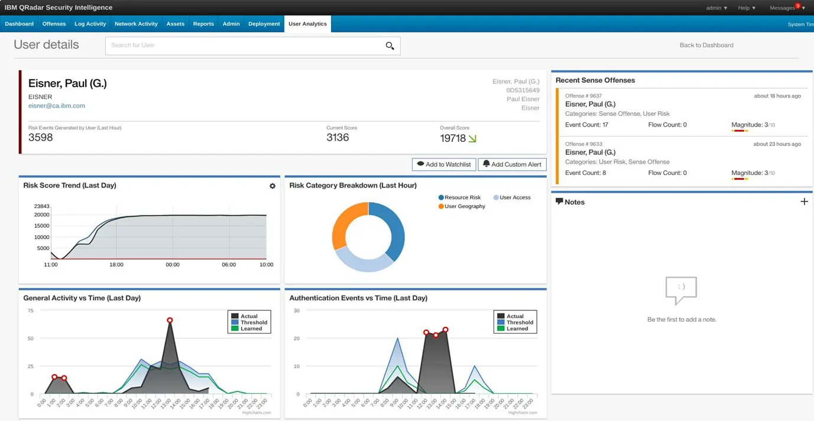Image resolution: width=814 pixels, height=421 pixels.
Task: Open the admin dropdown menu
Action: click(716, 8)
